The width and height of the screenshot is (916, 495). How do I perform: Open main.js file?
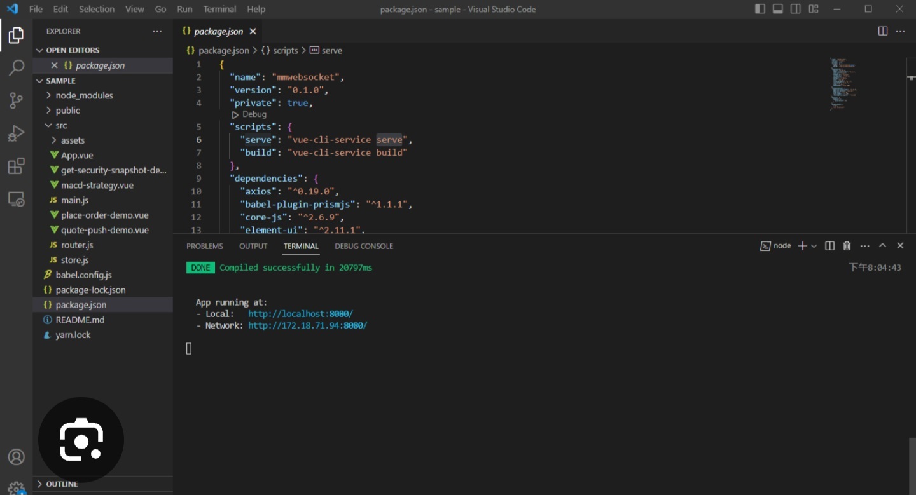[102, 200]
